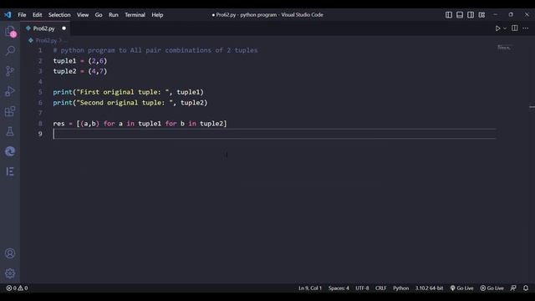Open the Source Control view
Viewport: 535px width, 301px height.
[10, 70]
